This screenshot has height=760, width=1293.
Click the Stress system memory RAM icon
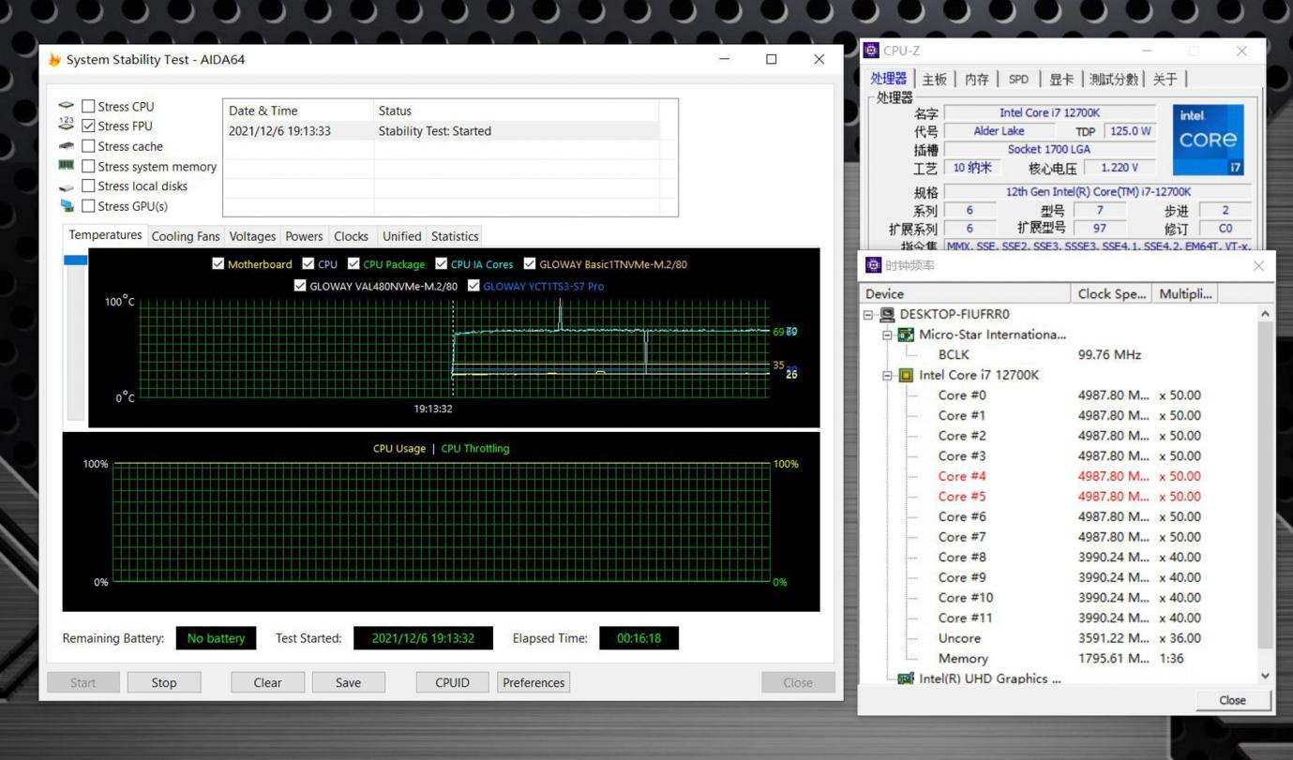pyautogui.click(x=66, y=166)
